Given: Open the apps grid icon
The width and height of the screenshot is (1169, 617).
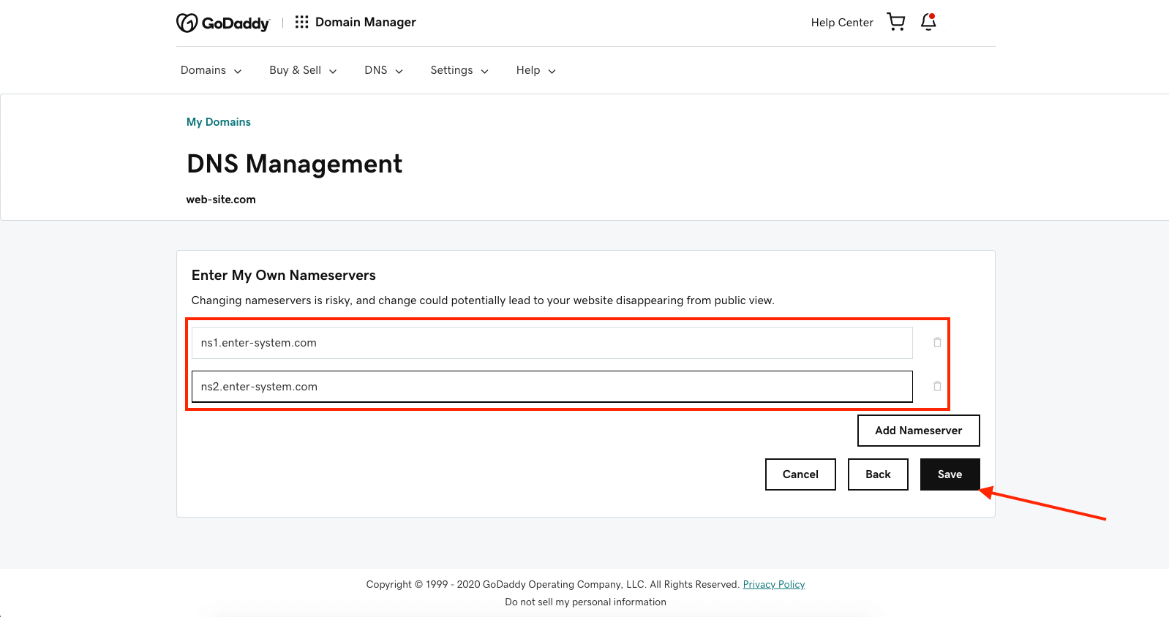Looking at the screenshot, I should click(301, 22).
